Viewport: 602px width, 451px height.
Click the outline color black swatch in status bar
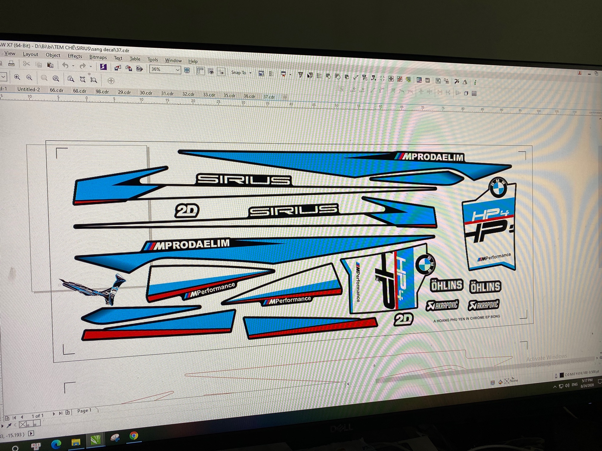click(x=562, y=375)
